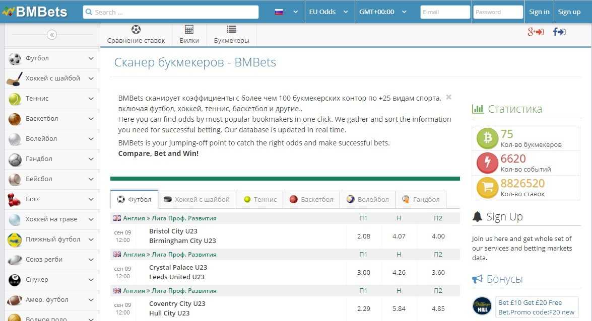This screenshot has height=321, width=592.
Task: Click the Facebook sign-in icon
Action: (x=559, y=32)
